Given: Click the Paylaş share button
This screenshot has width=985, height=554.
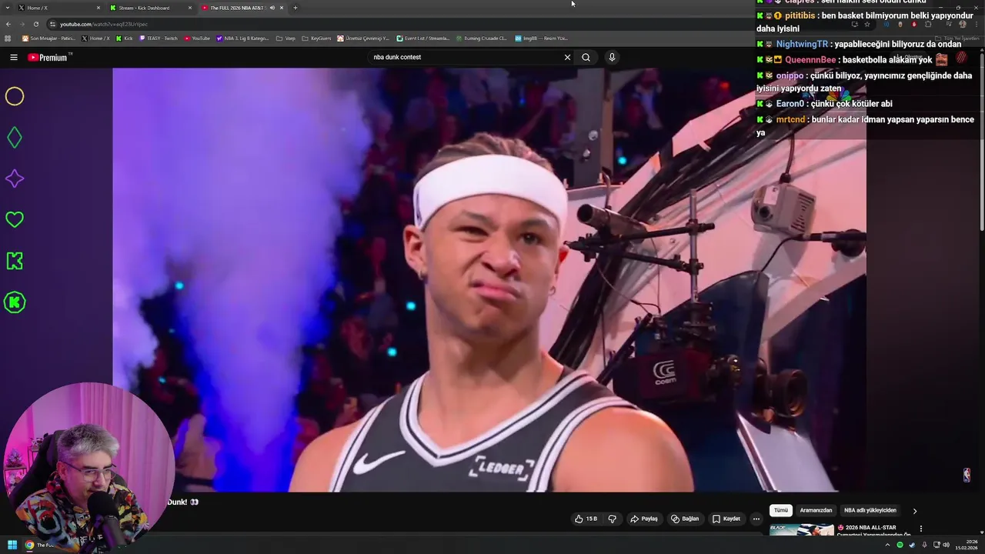Looking at the screenshot, I should [x=644, y=519].
